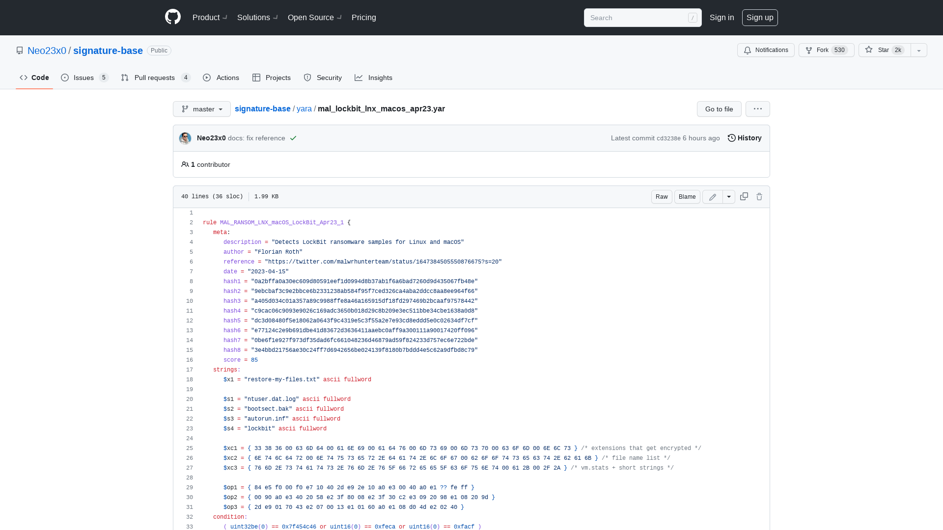This screenshot has height=530, width=943.
Task: Click the Go to file button
Action: 719,109
